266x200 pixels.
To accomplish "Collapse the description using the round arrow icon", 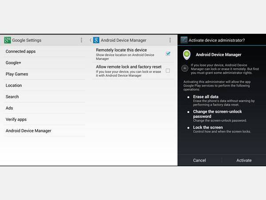I will (185, 68).
